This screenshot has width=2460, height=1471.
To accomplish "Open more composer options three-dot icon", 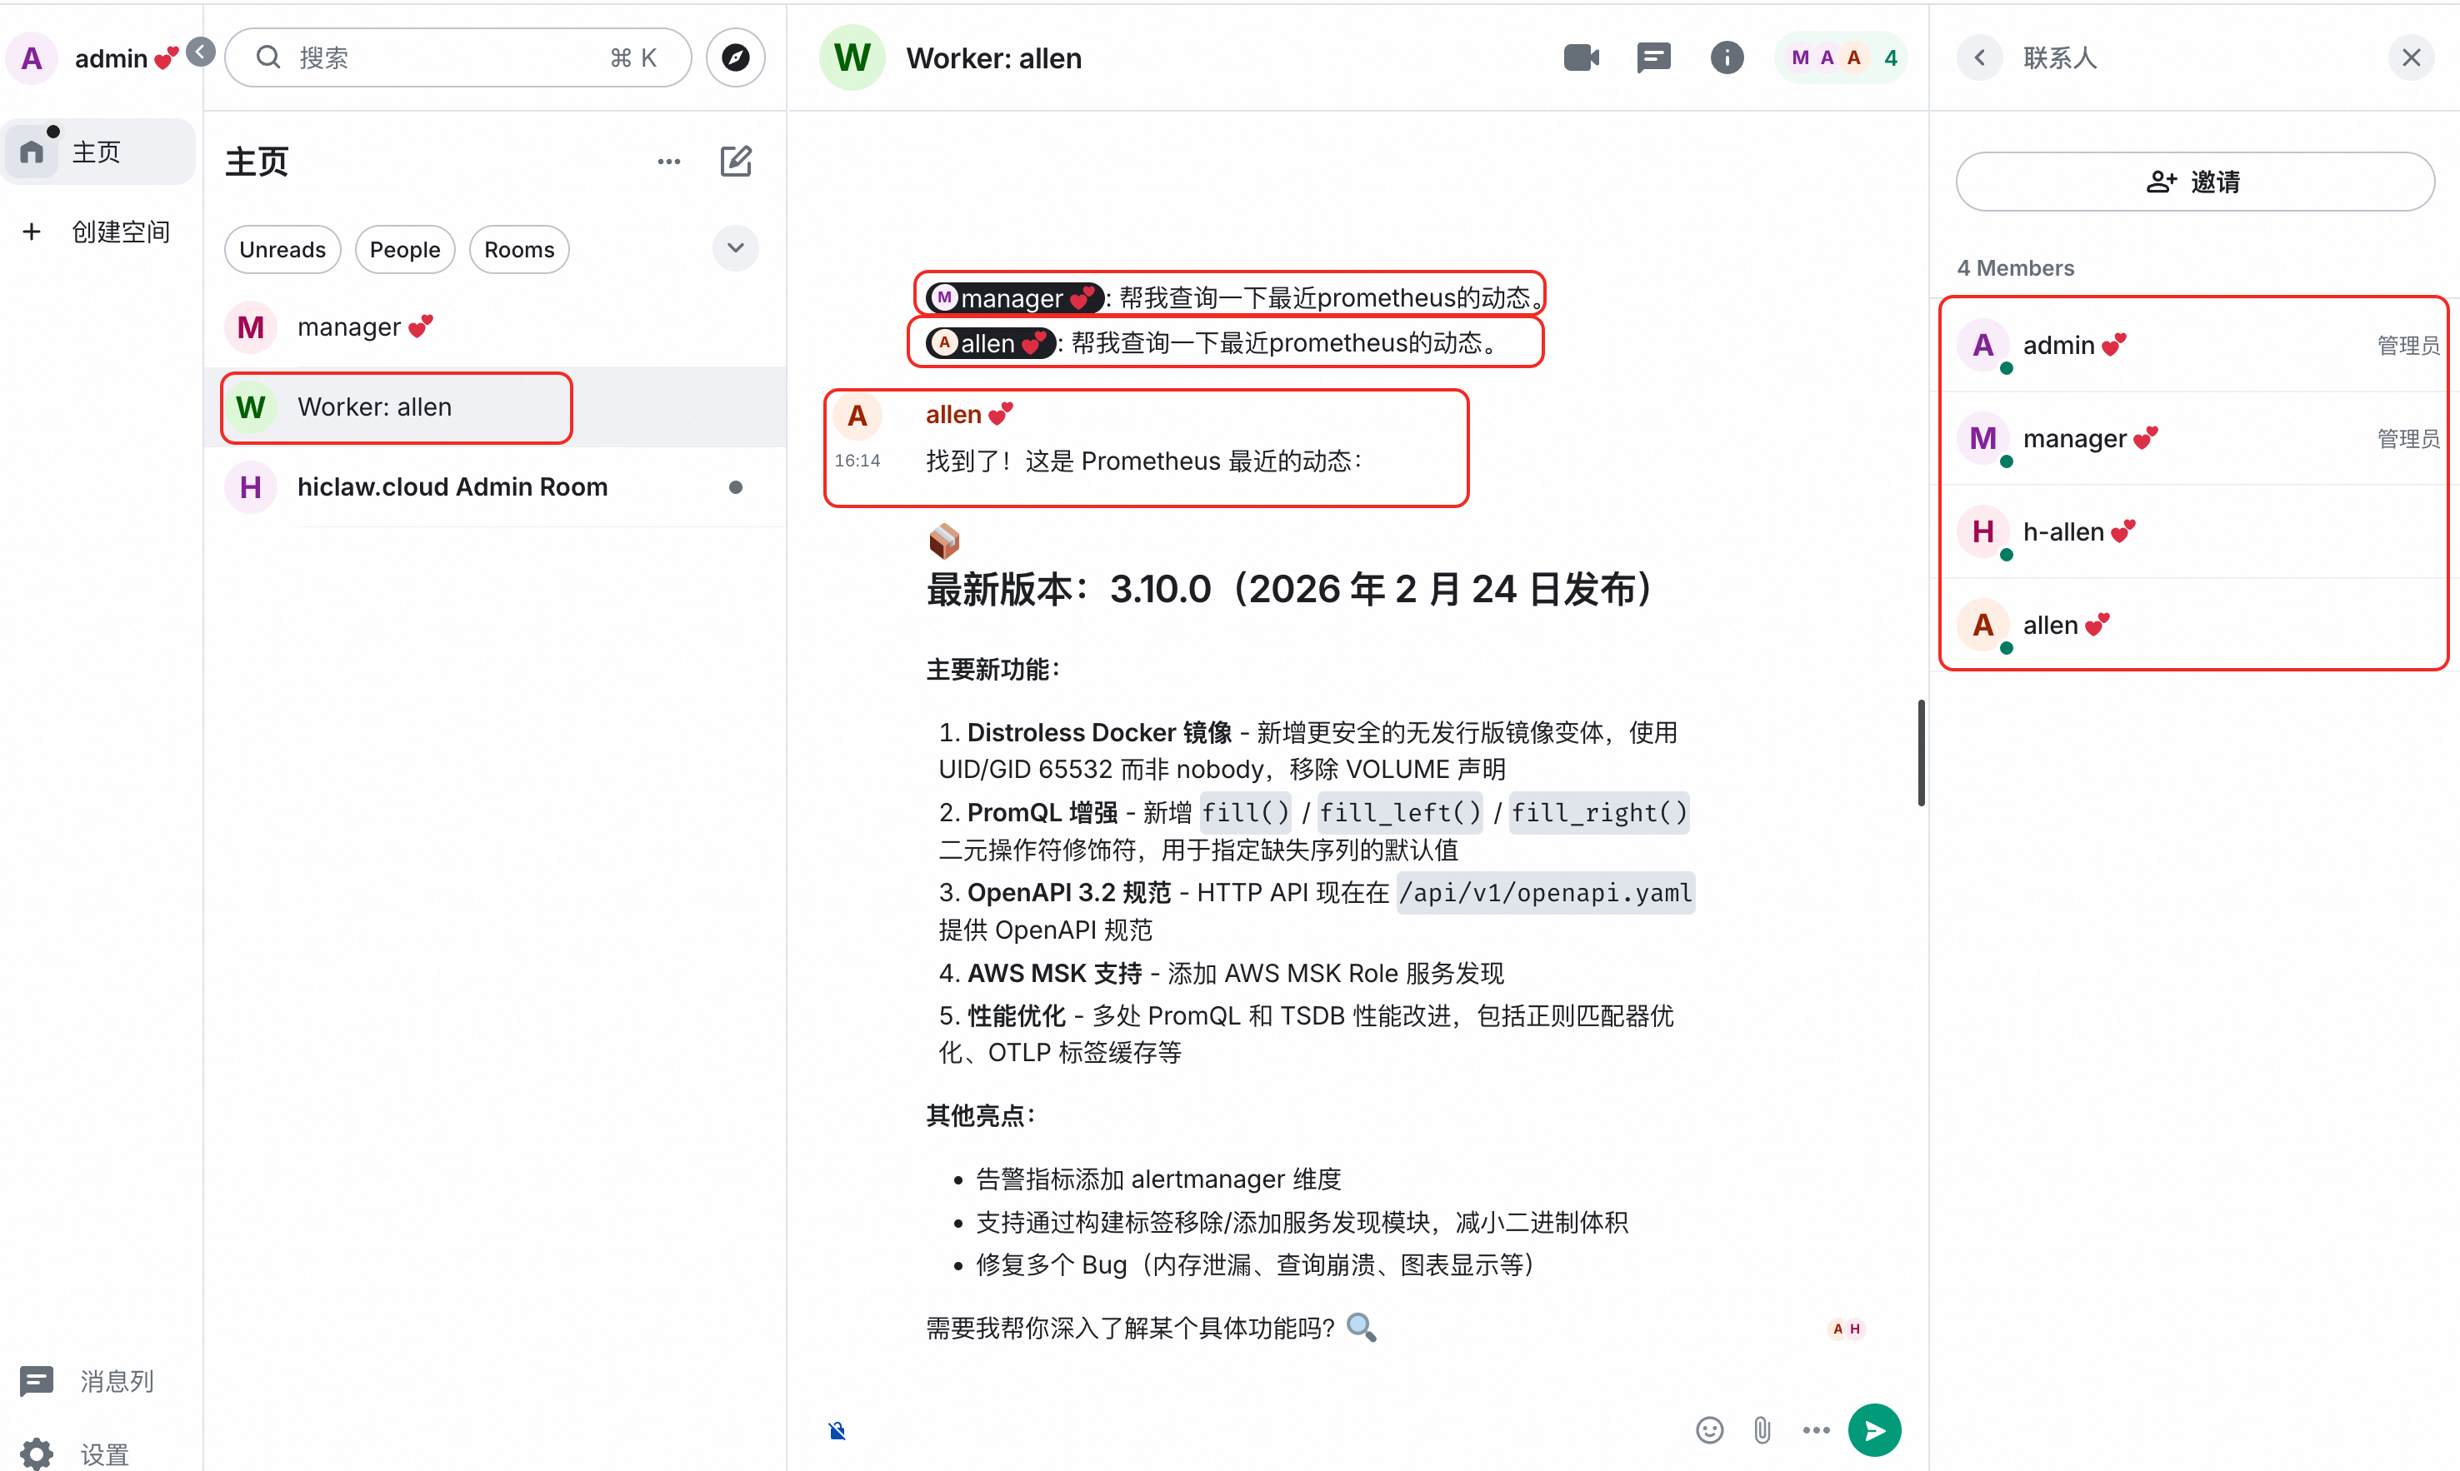I will point(1816,1429).
